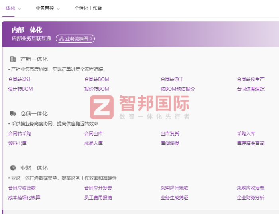Screen dimensions: 279x214
Task: Open the 采购入库 link
Action: [246, 134]
